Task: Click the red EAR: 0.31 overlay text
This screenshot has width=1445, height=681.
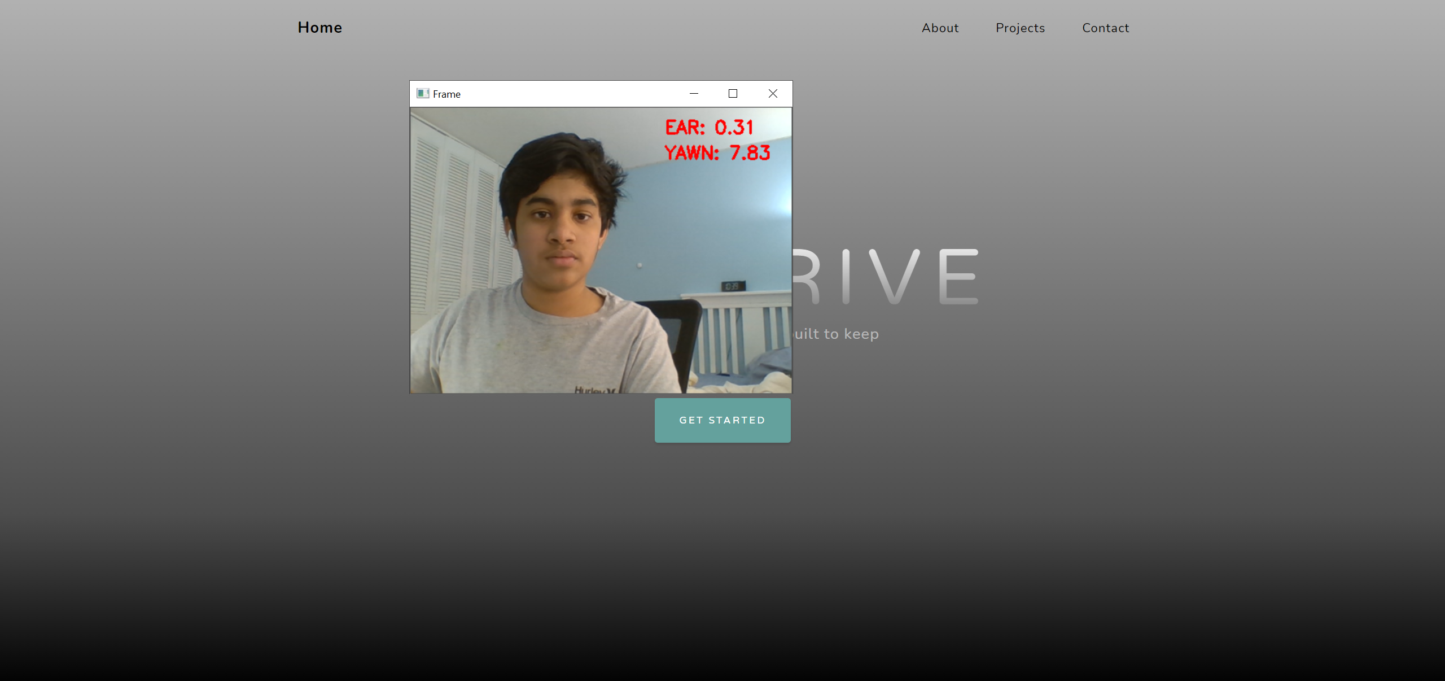Action: coord(709,128)
